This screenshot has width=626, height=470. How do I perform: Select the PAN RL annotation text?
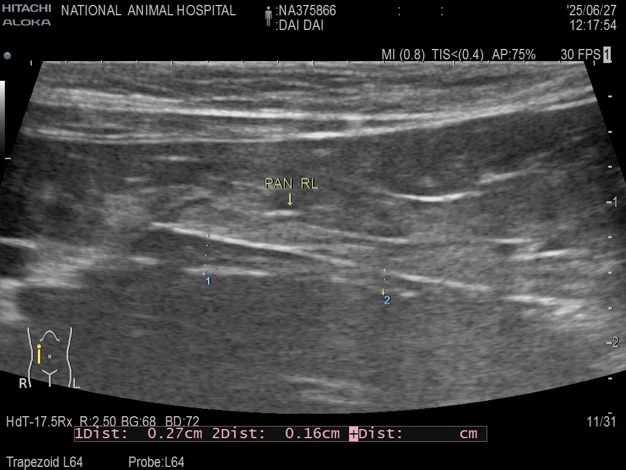(291, 184)
